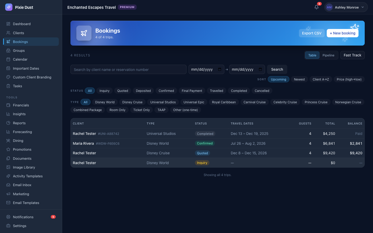Click the Activity Templates sparkle icon
373x233 pixels.
click(8, 176)
